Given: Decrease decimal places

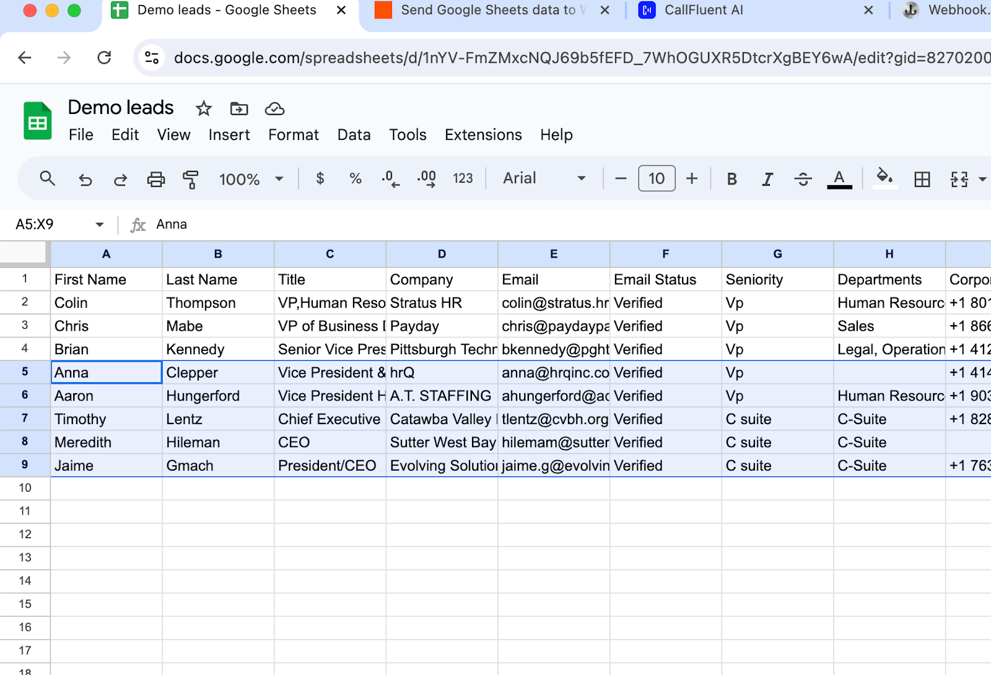Looking at the screenshot, I should 390,178.
